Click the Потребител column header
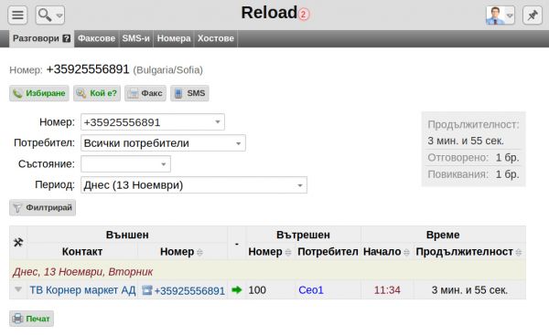 [x=328, y=252]
